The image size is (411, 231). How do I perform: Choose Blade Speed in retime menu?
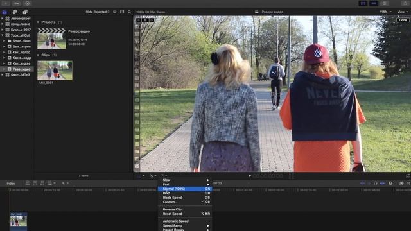(x=185, y=198)
